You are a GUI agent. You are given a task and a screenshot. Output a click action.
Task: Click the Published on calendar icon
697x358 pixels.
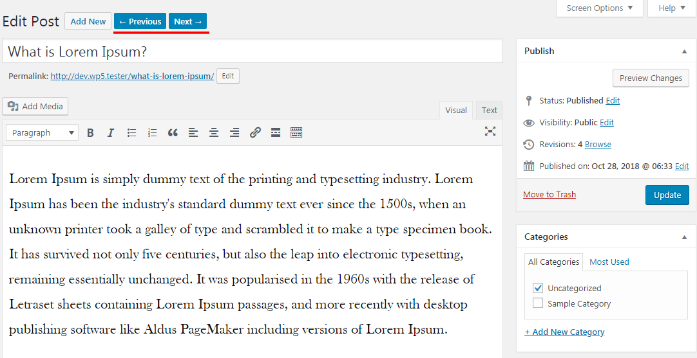click(x=528, y=166)
